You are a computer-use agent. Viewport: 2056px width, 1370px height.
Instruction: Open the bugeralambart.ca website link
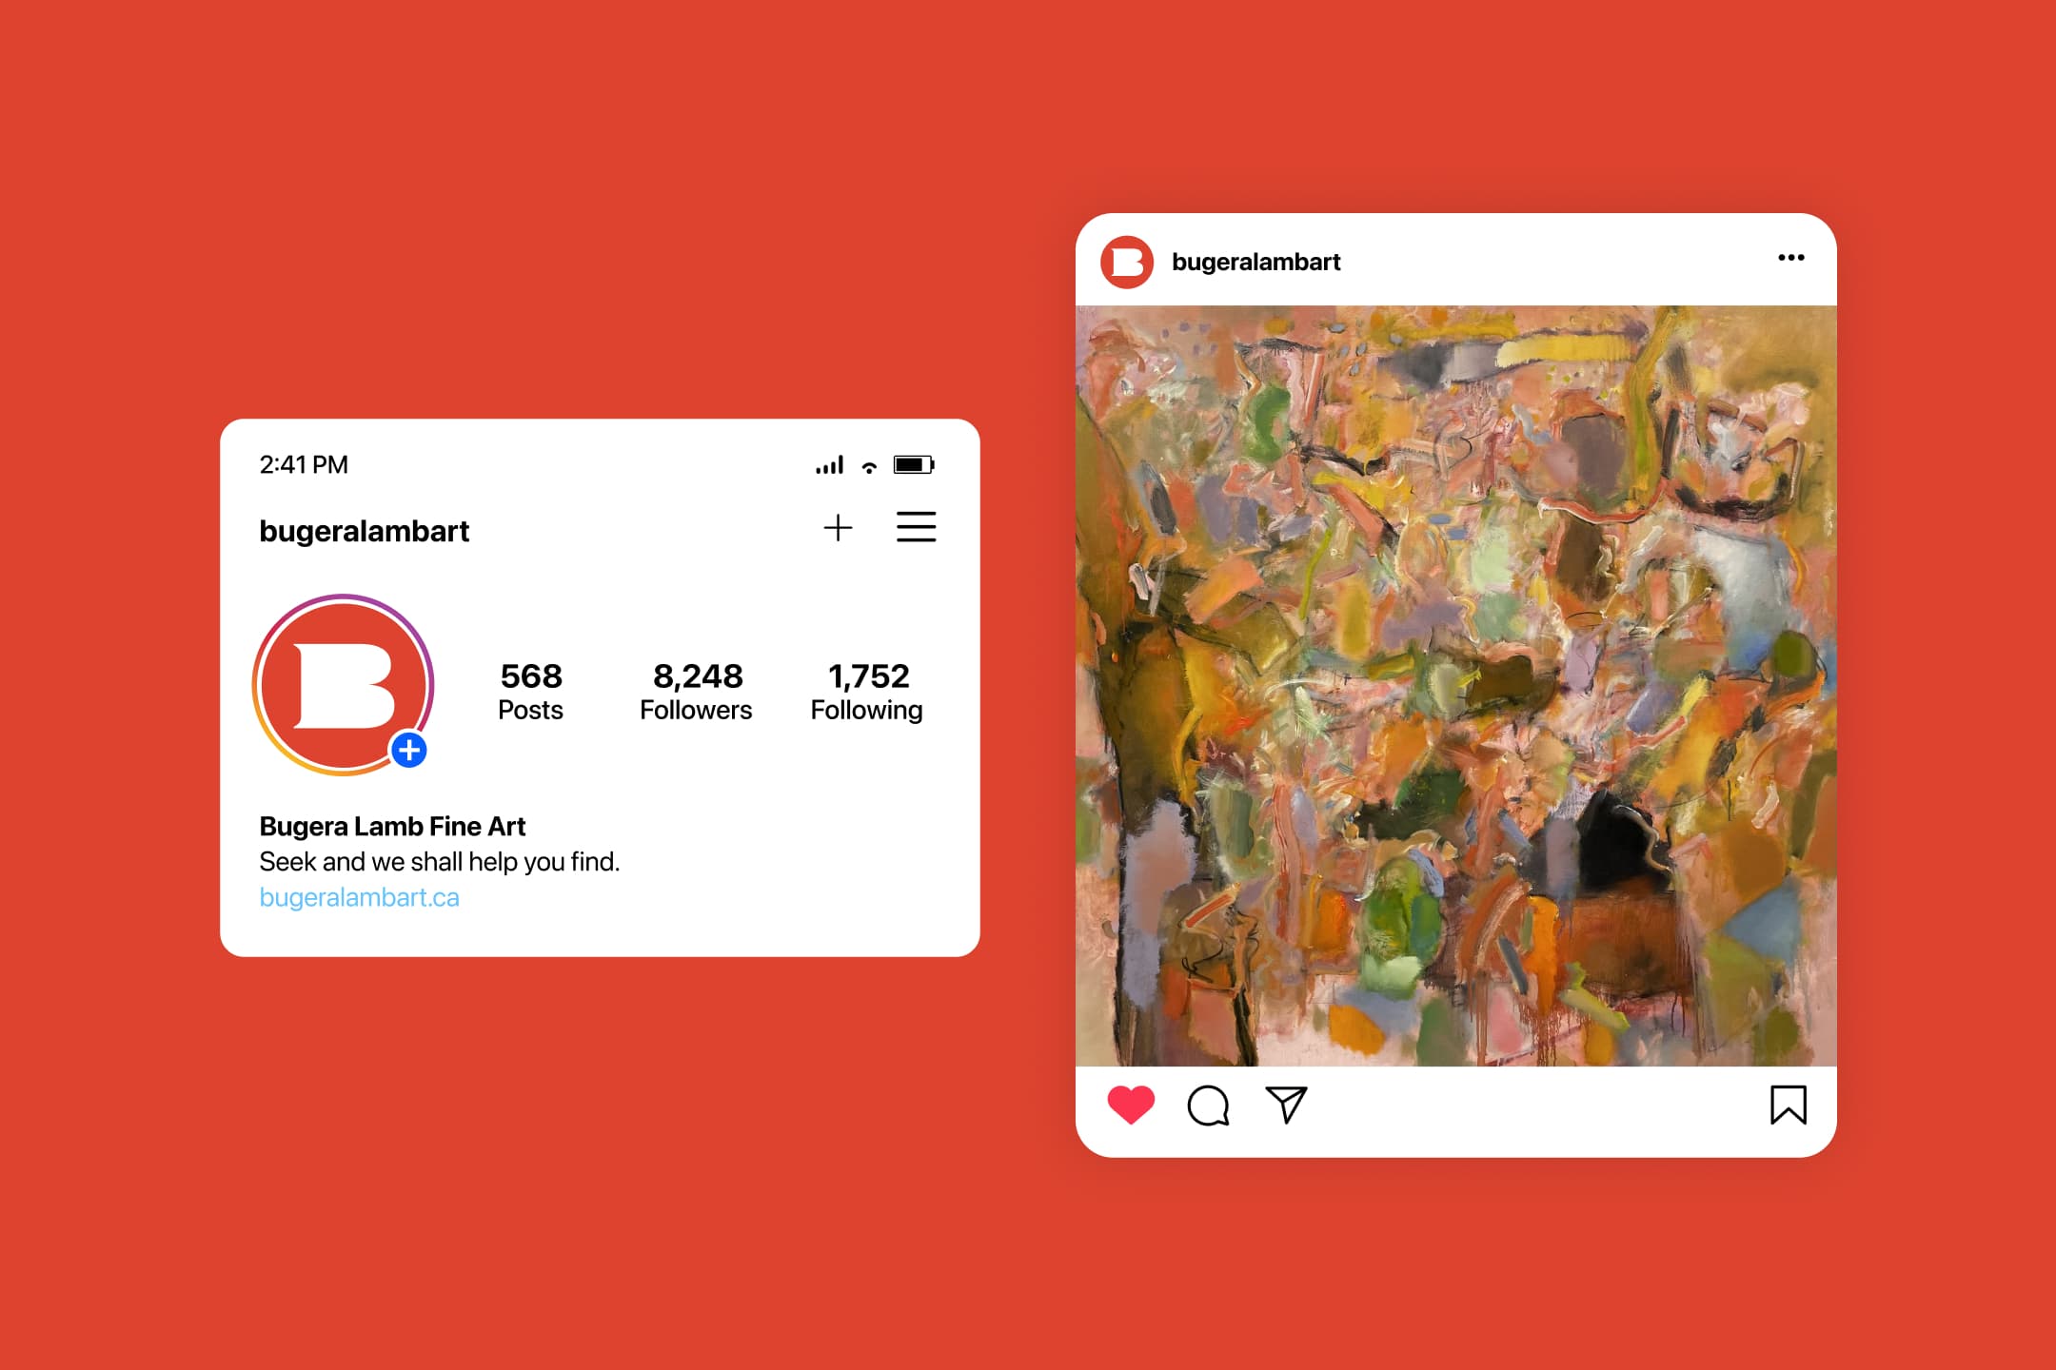(x=359, y=897)
